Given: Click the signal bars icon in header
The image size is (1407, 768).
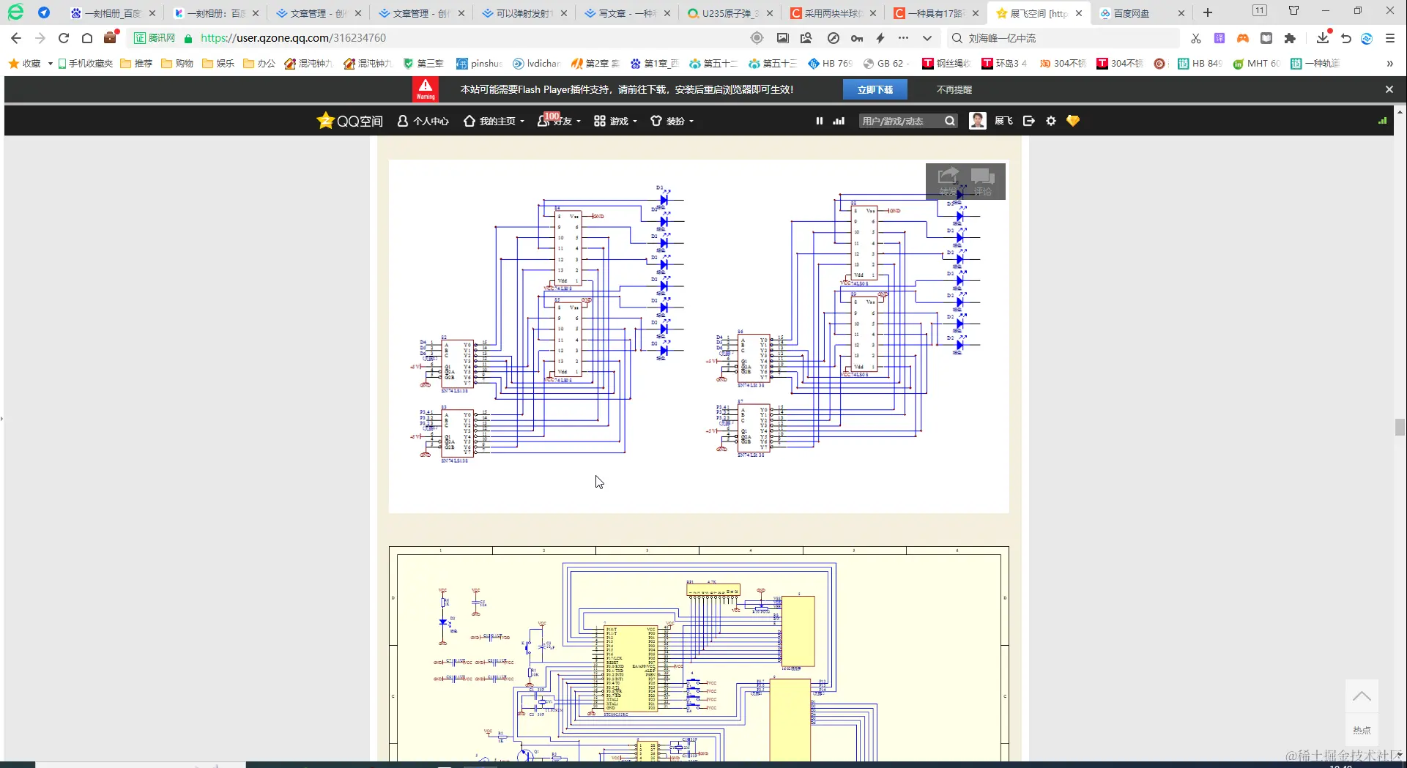Looking at the screenshot, I should (x=839, y=121).
